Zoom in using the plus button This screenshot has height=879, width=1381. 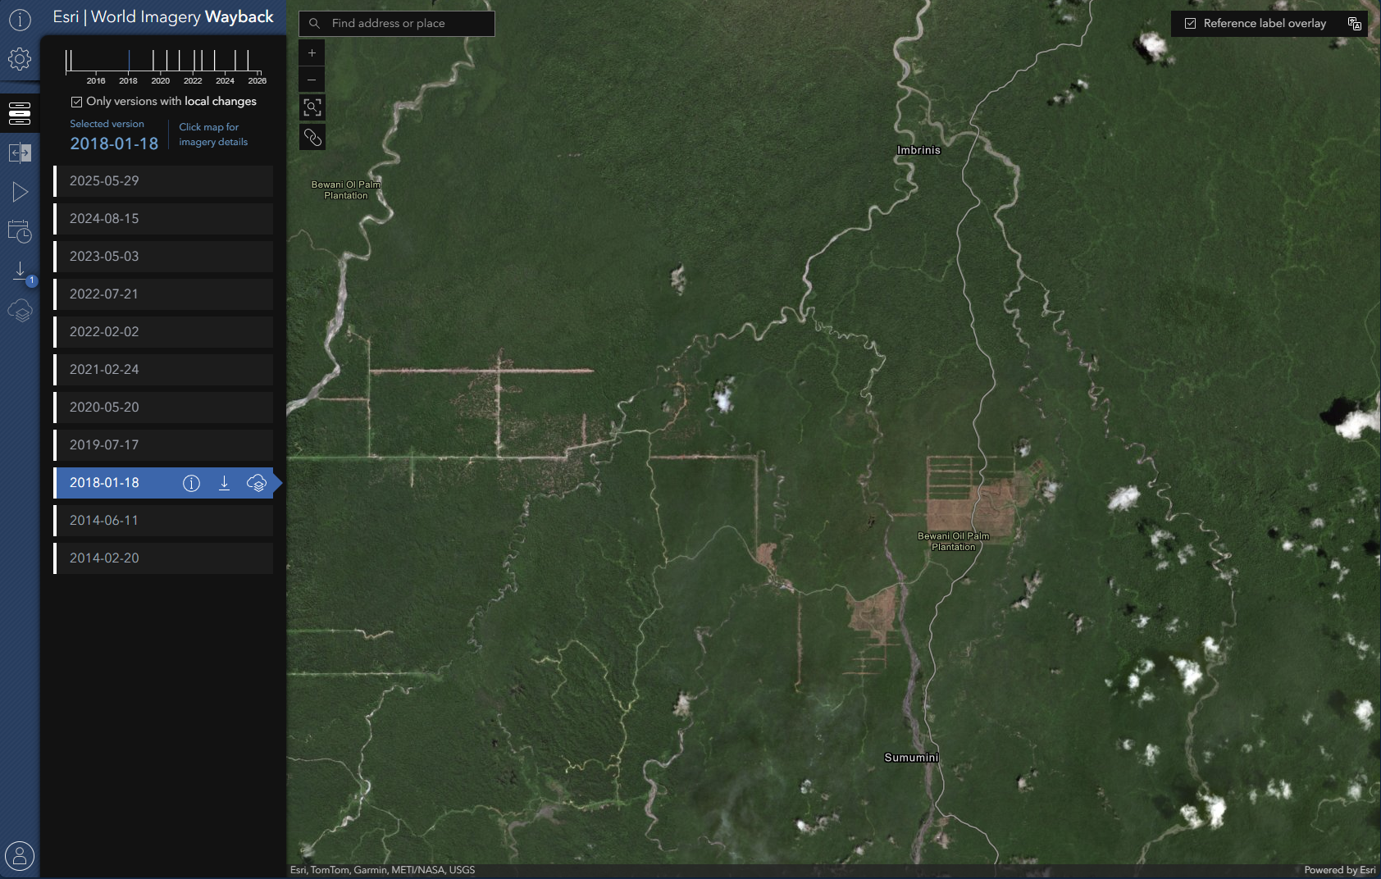click(x=312, y=52)
